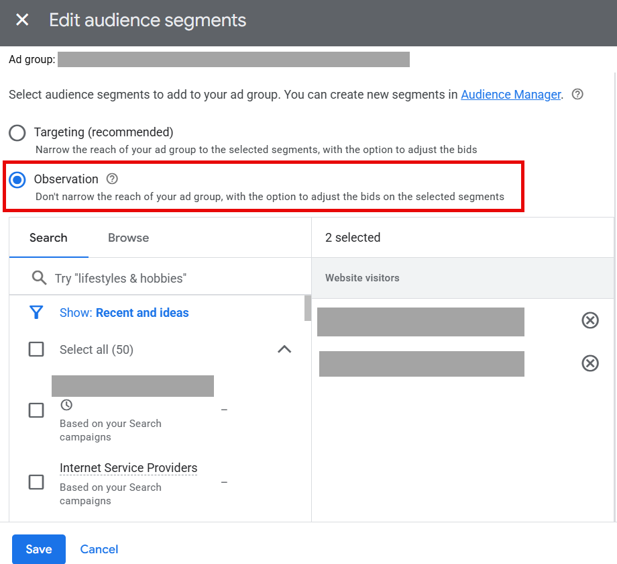The width and height of the screenshot is (617, 564).
Task: Click the segment list scrollbar thumb
Action: [308, 308]
